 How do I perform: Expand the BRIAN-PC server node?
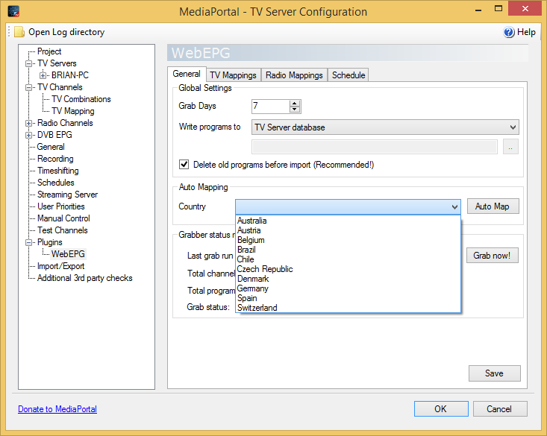pos(43,75)
